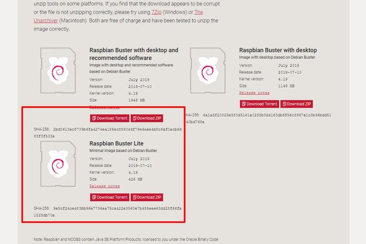
Task: Click the SHA-256 hash text for Buster Lite
Action: tap(107, 212)
